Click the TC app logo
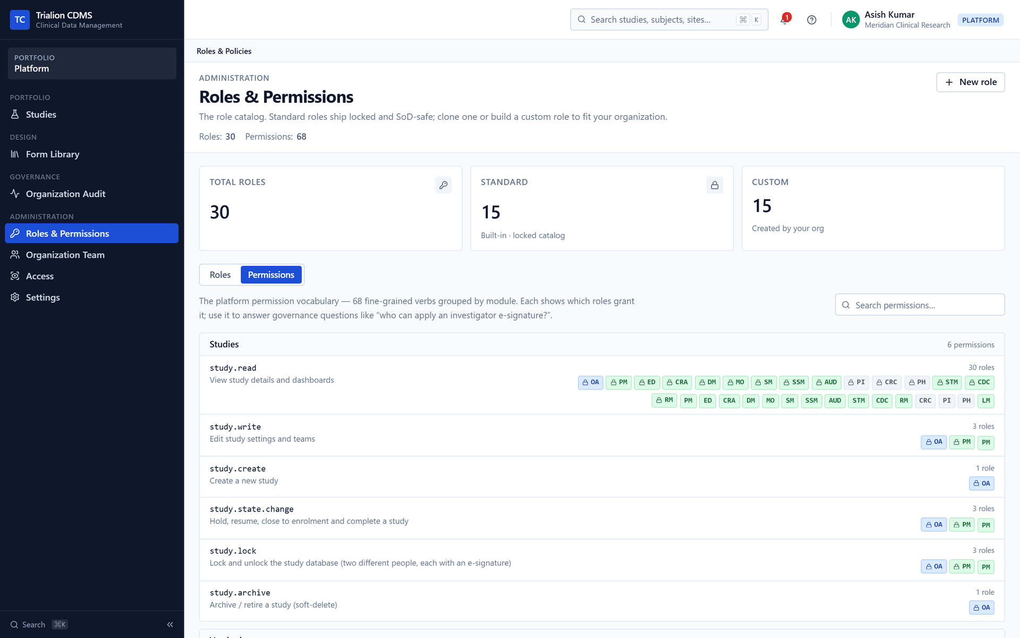 click(20, 20)
